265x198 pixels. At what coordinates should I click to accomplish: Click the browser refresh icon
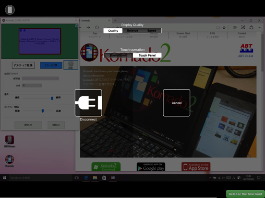click(x=97, y=27)
